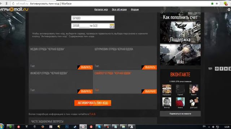The height and width of the screenshot is (129, 231).
Task: Open the Windows Start menu
Action: pyautogui.click(x=2, y=126)
